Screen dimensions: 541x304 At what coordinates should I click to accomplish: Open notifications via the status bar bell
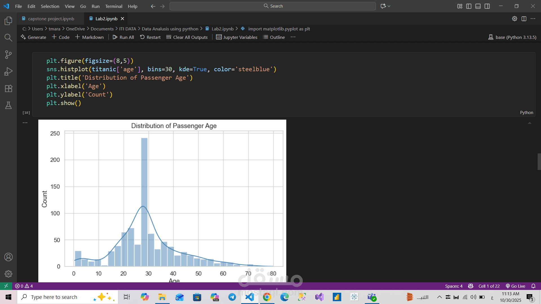[x=533, y=286]
